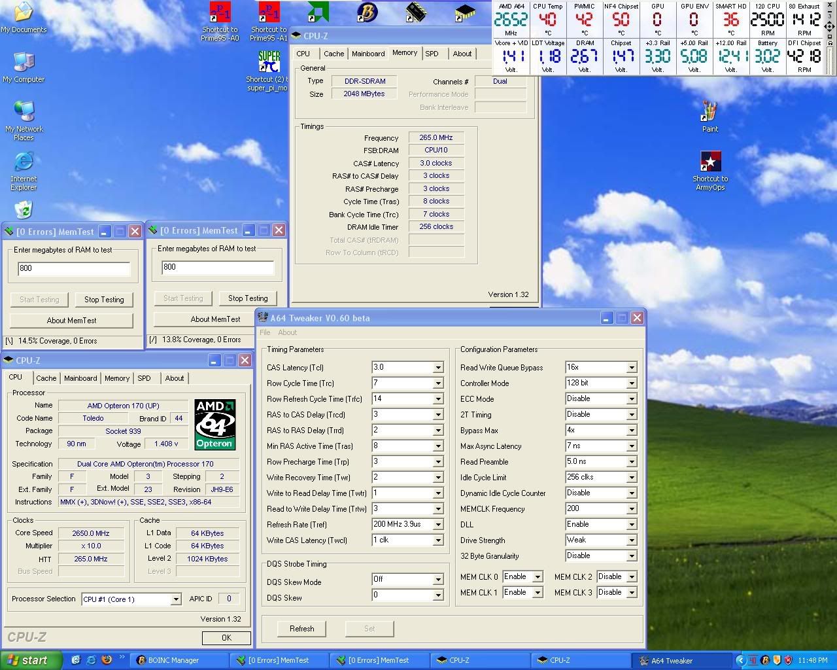The image size is (837, 670).
Task: Select Shortcut to Prime95 -A1 icon
Action: coord(269,21)
